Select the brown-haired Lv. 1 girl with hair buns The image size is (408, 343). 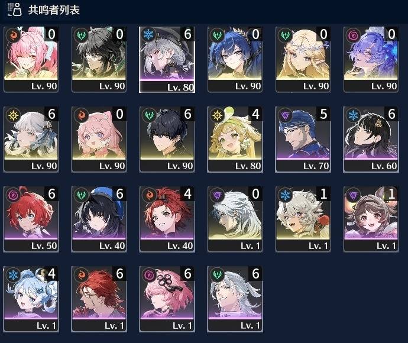371,219
